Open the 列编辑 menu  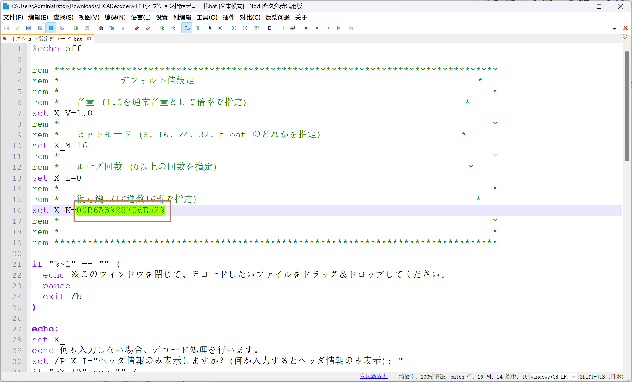[182, 18]
